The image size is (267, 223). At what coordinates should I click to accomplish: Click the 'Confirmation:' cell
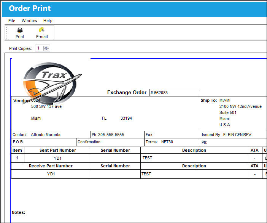click(110, 142)
